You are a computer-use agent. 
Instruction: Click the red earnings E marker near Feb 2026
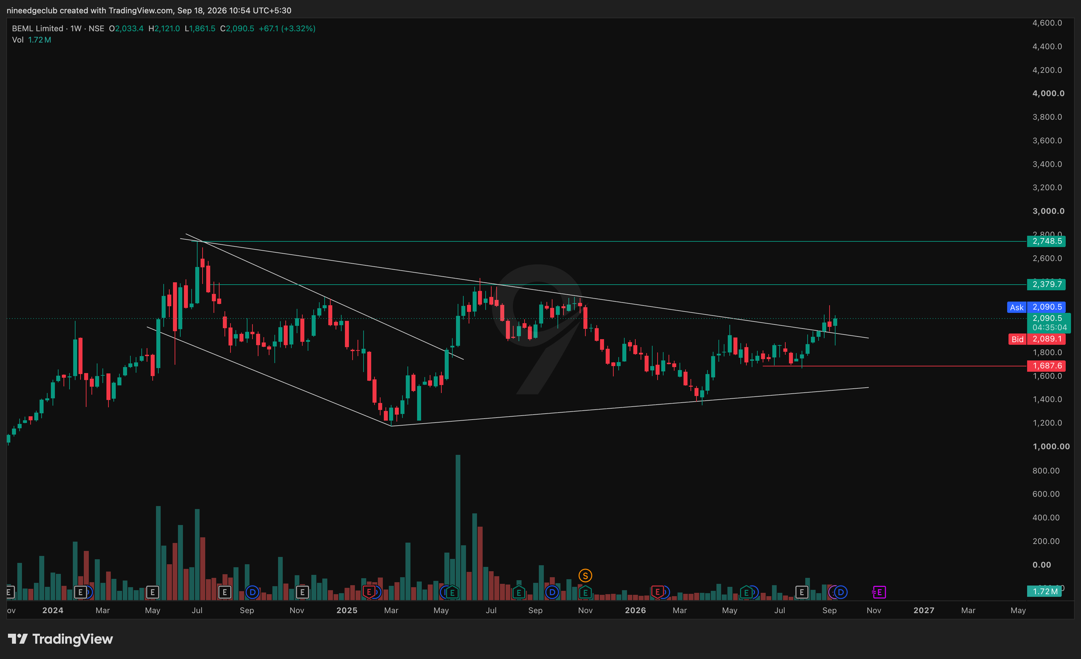click(657, 592)
